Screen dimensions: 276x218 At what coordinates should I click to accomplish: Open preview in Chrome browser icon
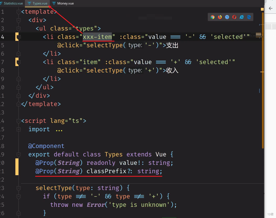(213, 17)
